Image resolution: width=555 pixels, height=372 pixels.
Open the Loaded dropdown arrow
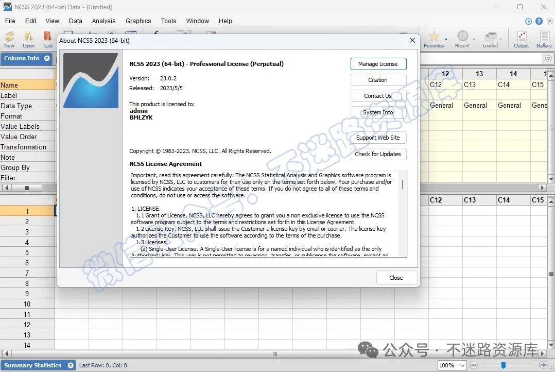point(500,39)
